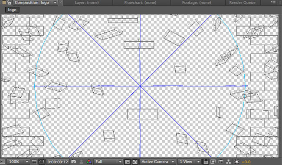Toggle the transparency grid checkerboard button
This screenshot has width=282, height=165.
pyautogui.click(x=135, y=162)
